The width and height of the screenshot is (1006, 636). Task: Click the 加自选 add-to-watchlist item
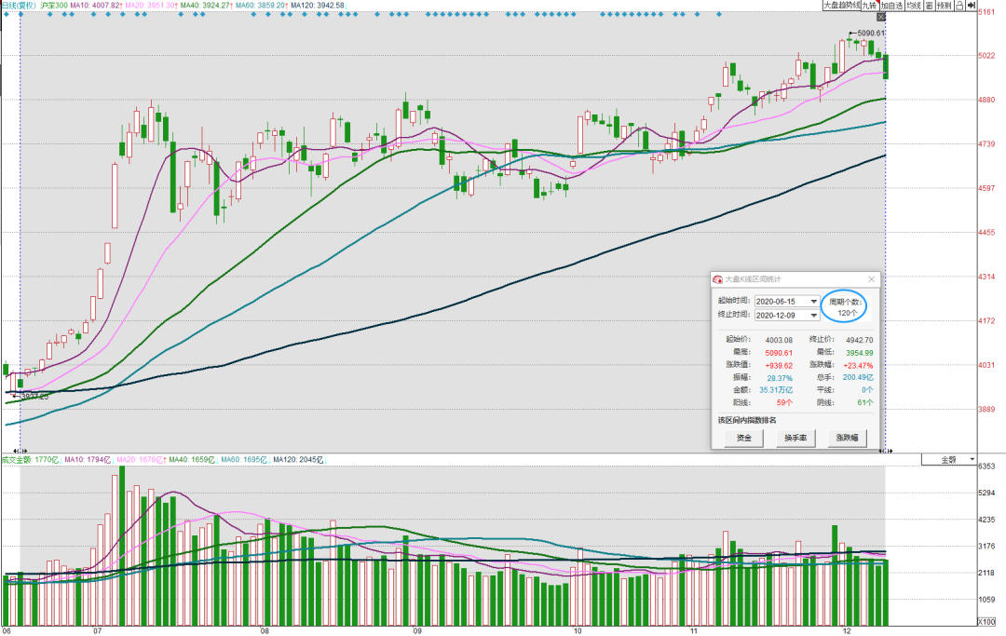pos(892,6)
